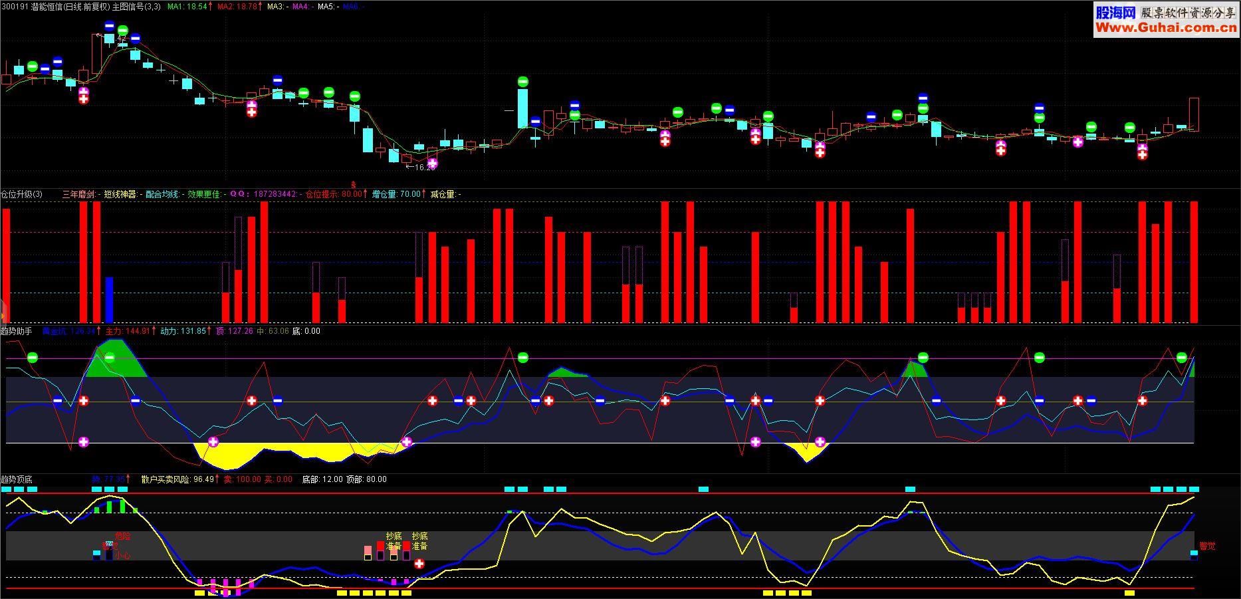The width and height of the screenshot is (1241, 599).
Task: Click green minus marker on the large green peak
Action: point(110,358)
